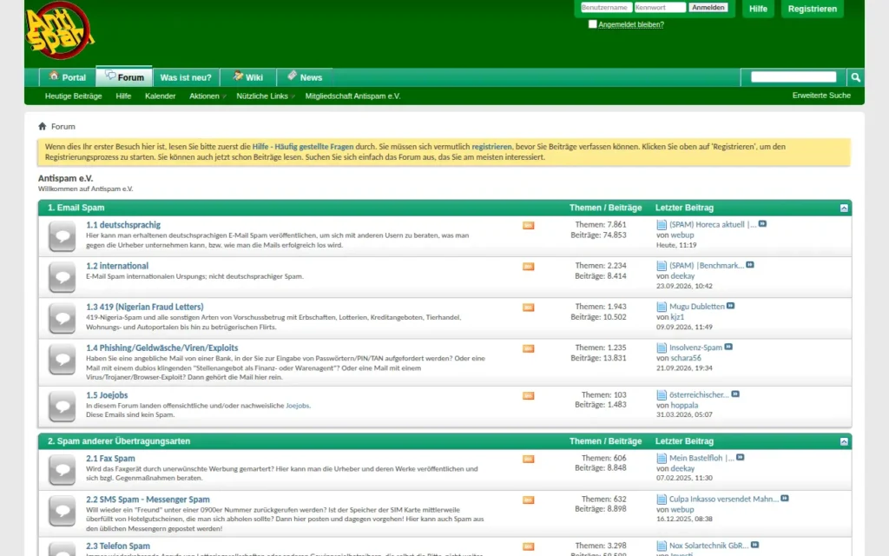Click the home icon in breadcrumb
Image resolution: width=889 pixels, height=556 pixels.
42,126
